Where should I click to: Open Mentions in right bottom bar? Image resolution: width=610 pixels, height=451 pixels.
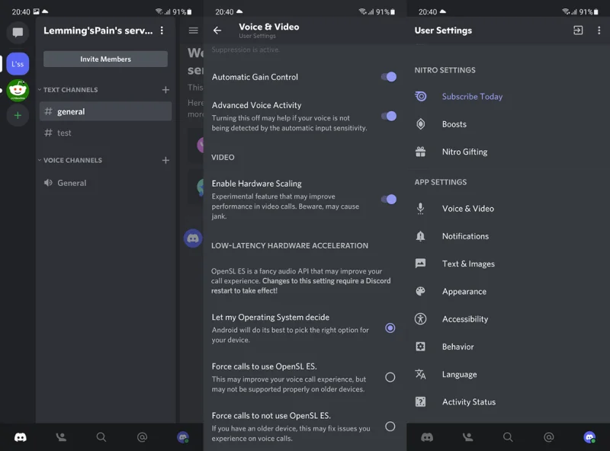pyautogui.click(x=549, y=437)
